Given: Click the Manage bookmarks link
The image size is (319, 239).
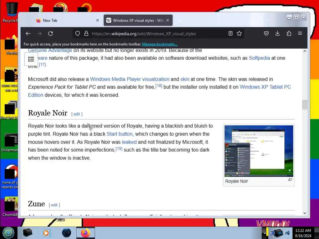Looking at the screenshot, I should [160, 44].
